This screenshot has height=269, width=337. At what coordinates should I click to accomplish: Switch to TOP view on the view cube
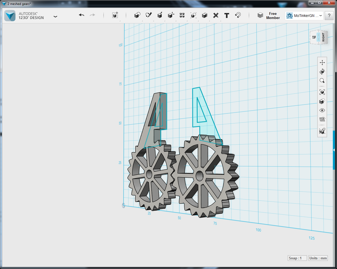tap(314, 37)
